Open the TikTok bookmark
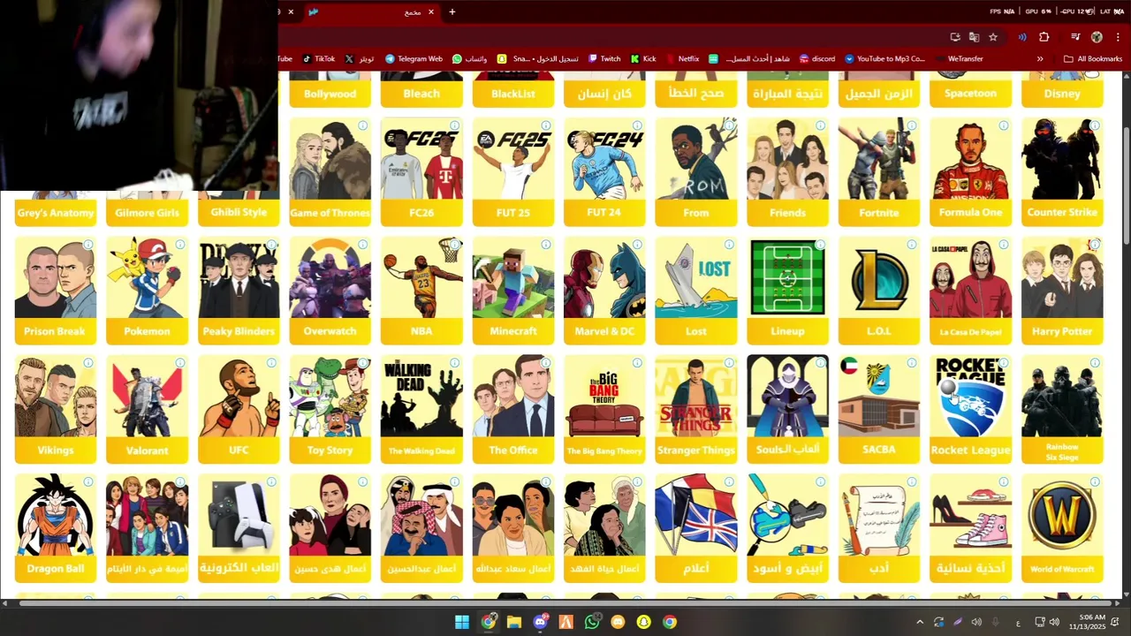Image resolution: width=1131 pixels, height=636 pixels. coord(318,59)
